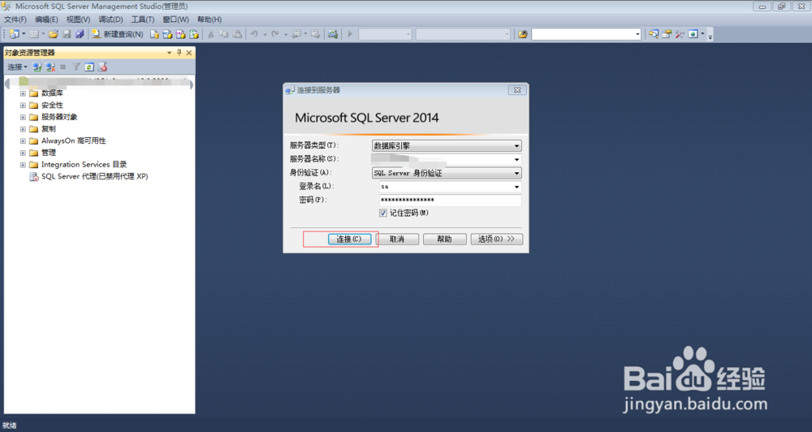Open the 窗口(W) menu
812x432 pixels.
(175, 19)
